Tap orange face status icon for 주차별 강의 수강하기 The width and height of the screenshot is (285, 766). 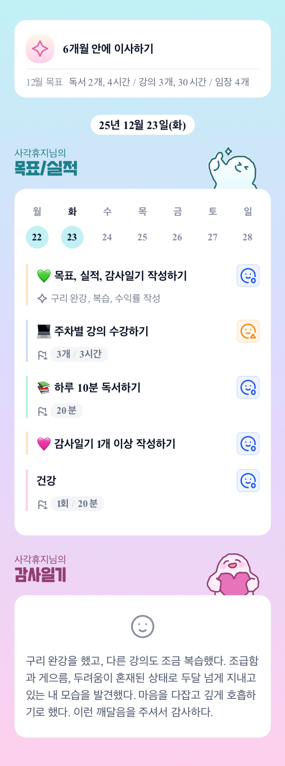(248, 331)
